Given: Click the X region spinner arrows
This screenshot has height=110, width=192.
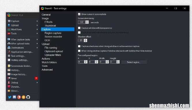Looking at the screenshot, I should tap(86, 62).
